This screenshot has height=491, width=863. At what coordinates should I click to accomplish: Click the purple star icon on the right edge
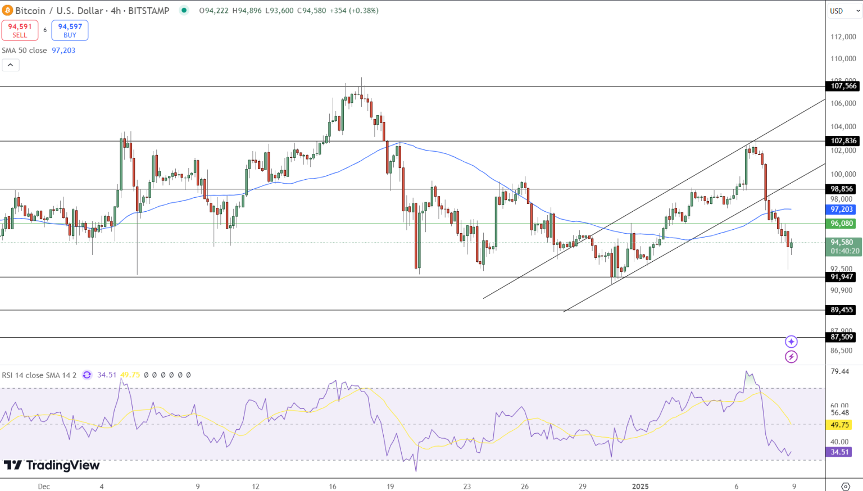791,341
